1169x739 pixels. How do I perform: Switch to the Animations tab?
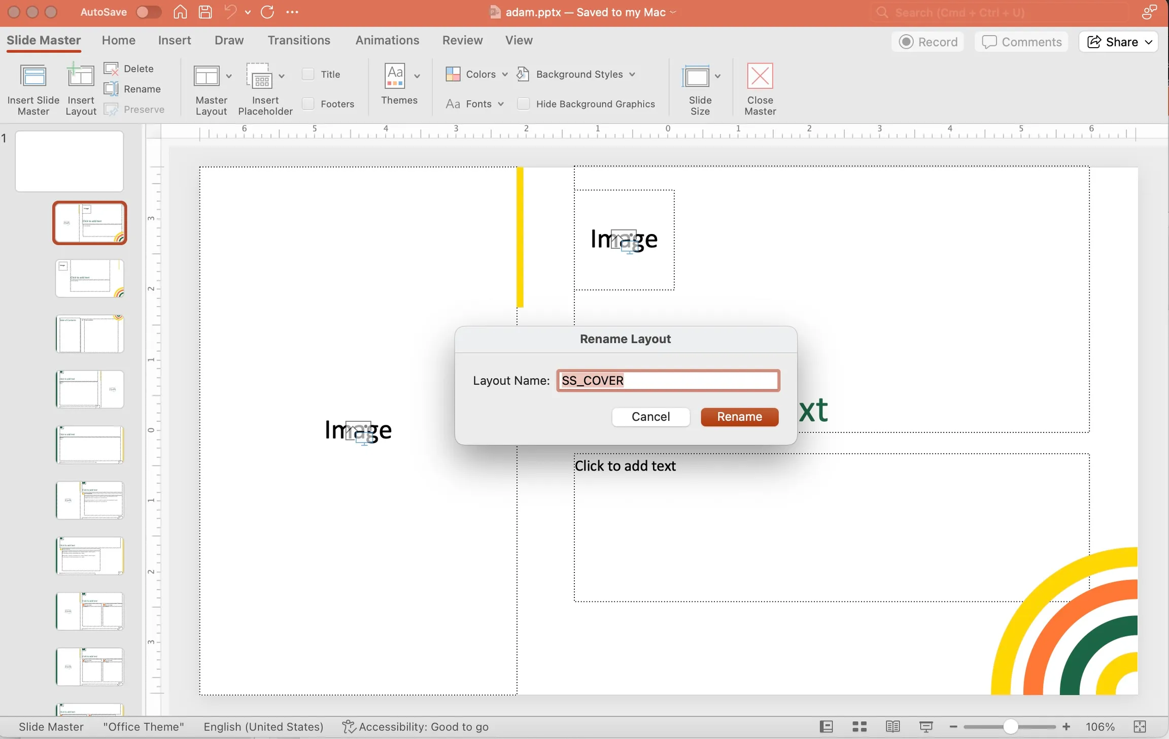[x=387, y=40]
